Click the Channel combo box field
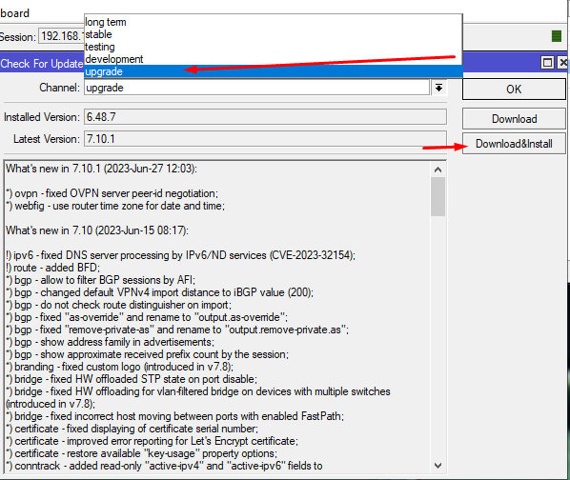 [x=256, y=88]
